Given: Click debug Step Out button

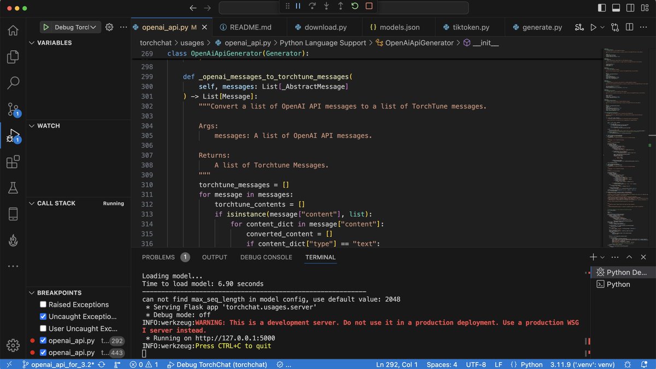Looking at the screenshot, I should [x=341, y=6].
